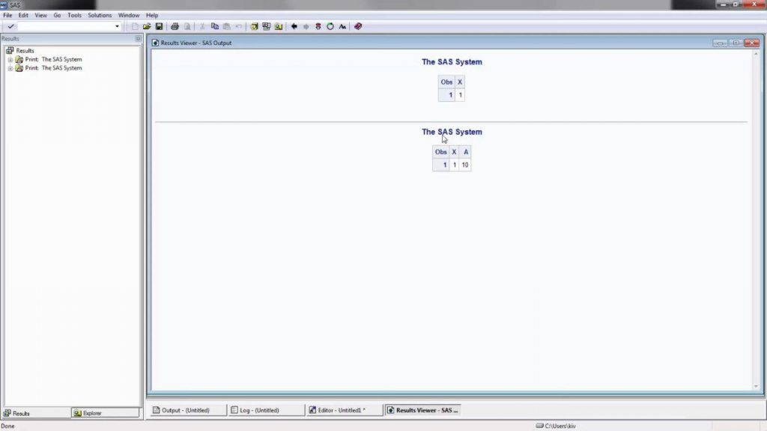Click the Copy toolbar icon
This screenshot has height=431, width=767.
coord(216,26)
